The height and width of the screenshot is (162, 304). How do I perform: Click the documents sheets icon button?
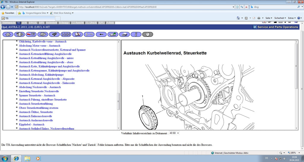point(43,34)
